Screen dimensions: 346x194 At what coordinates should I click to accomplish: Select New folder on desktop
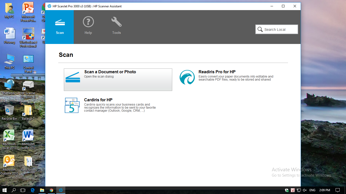tap(28, 164)
